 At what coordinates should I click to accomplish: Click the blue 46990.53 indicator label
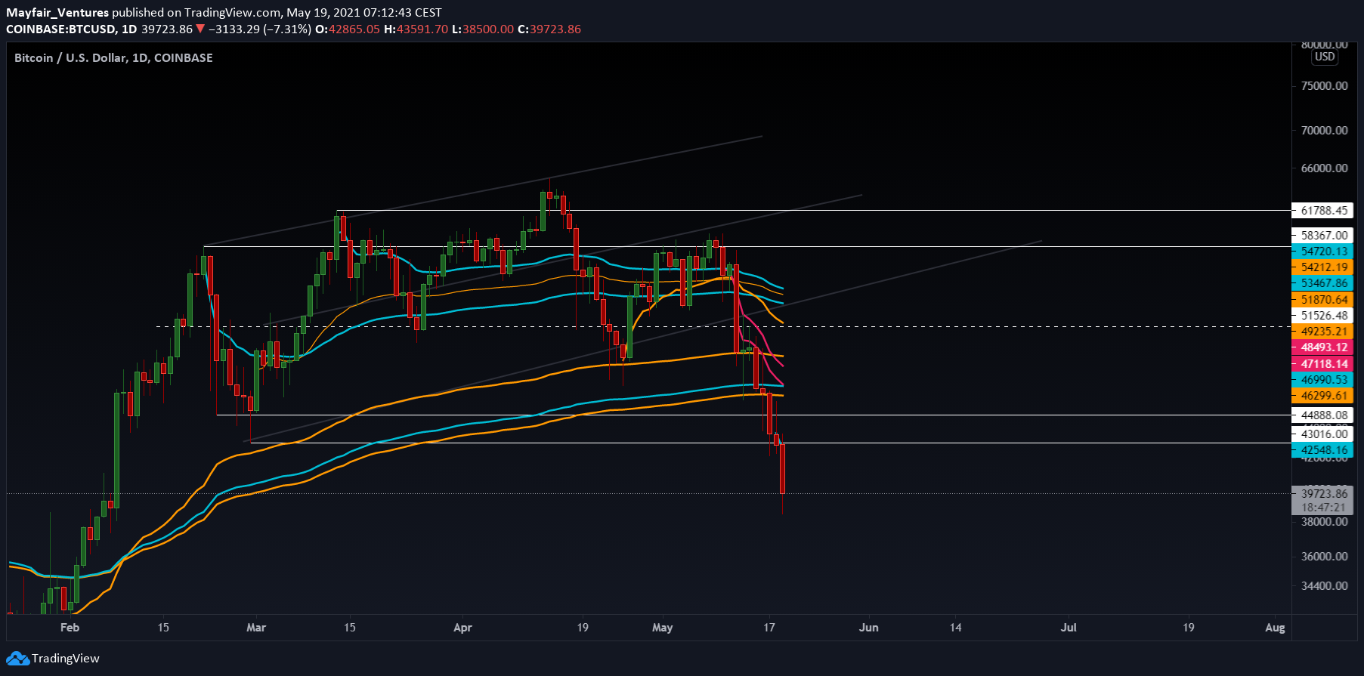pyautogui.click(x=1322, y=380)
